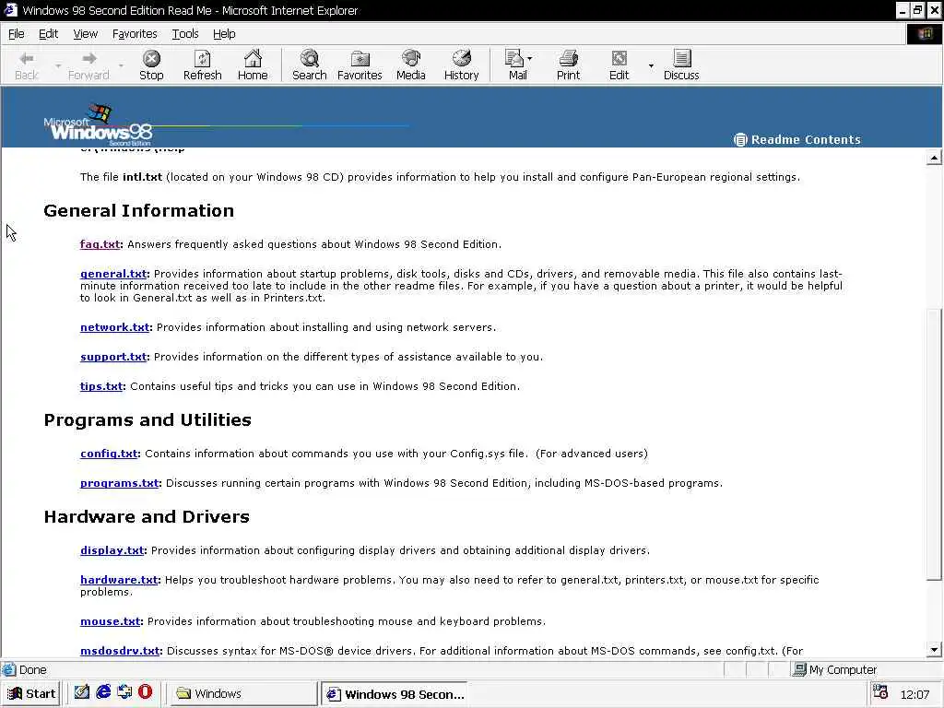Image resolution: width=944 pixels, height=708 pixels.
Task: Click the Start button
Action: (32, 694)
